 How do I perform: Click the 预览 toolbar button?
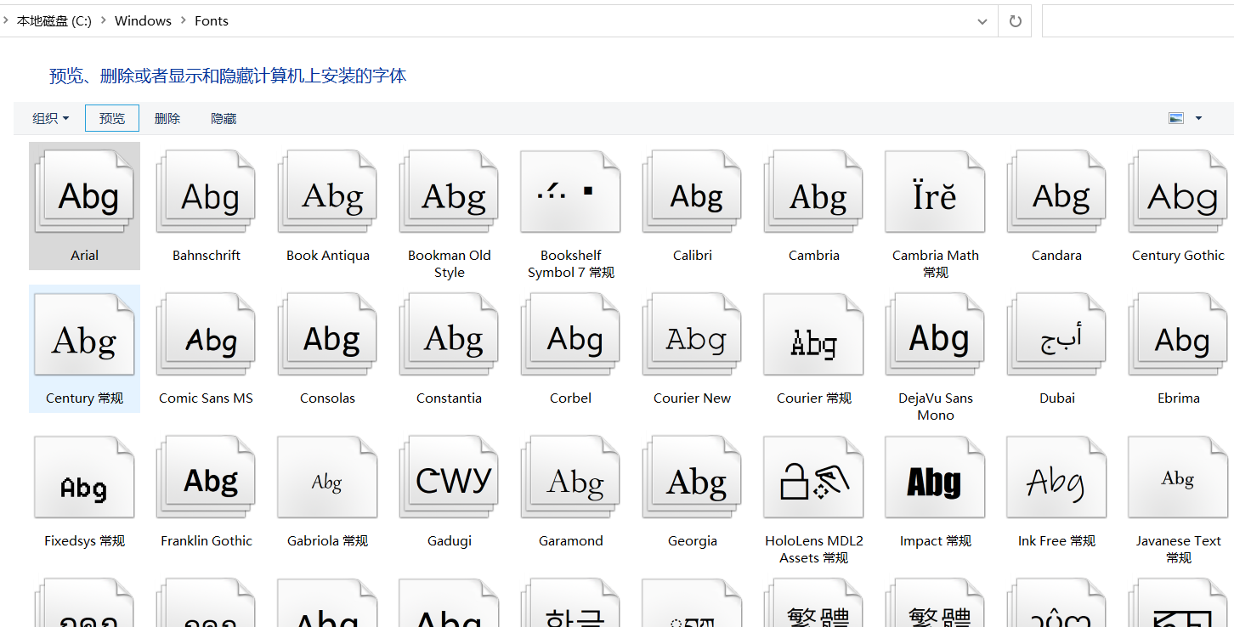point(112,118)
